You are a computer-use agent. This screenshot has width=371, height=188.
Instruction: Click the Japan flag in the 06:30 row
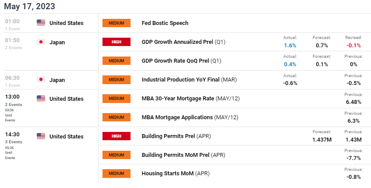point(41,80)
